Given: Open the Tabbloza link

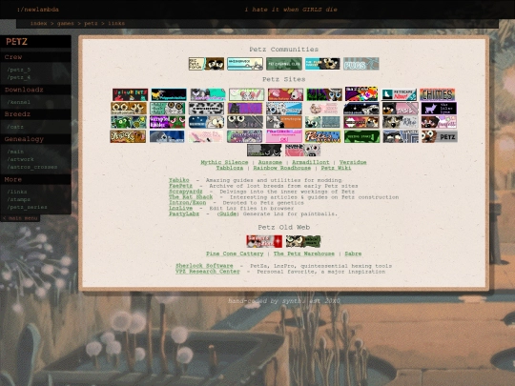Looking at the screenshot, I should (230, 168).
